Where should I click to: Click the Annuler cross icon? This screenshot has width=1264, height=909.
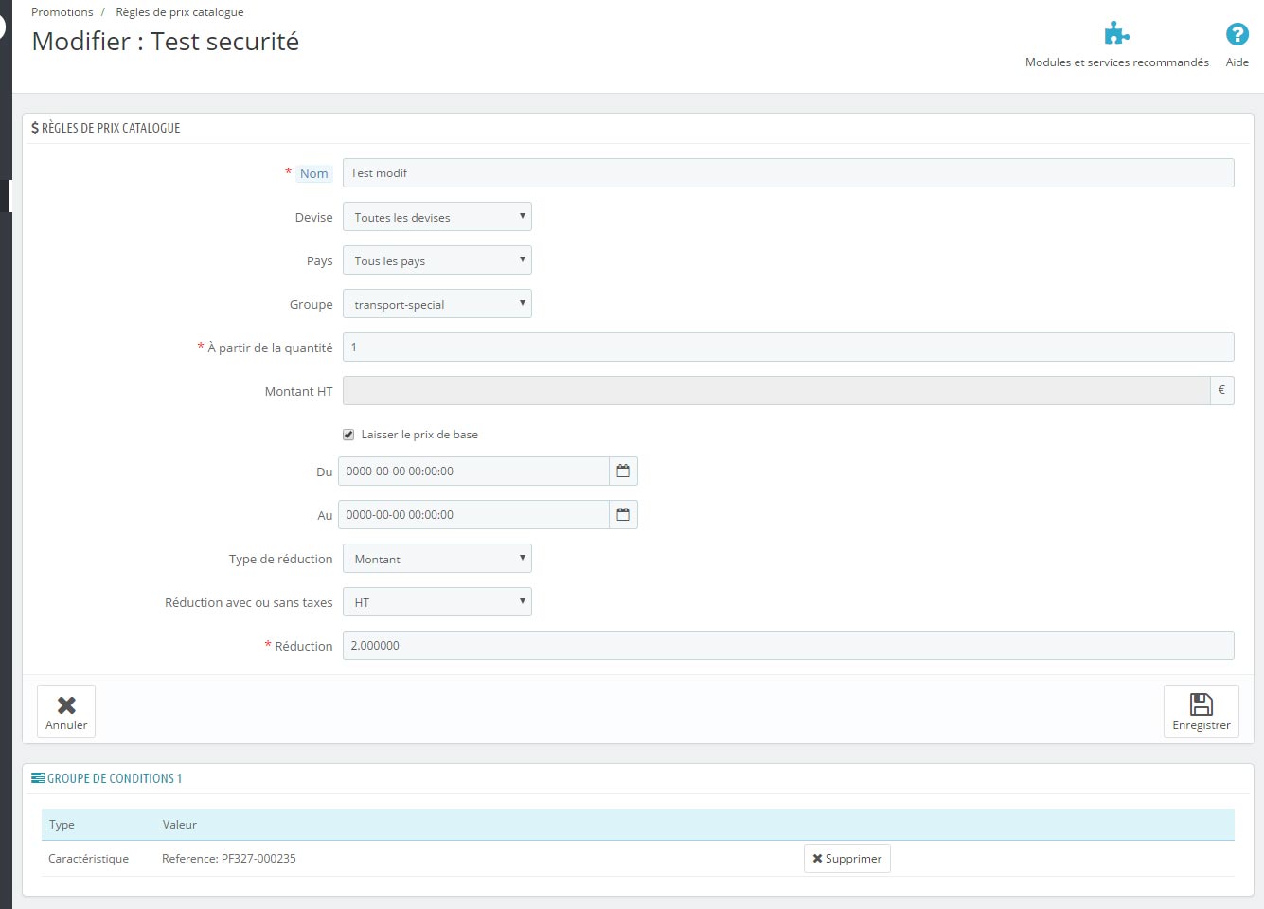66,705
